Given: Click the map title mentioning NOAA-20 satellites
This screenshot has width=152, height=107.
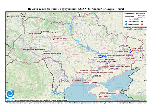Looking at the screenshot, I should point(76,9).
